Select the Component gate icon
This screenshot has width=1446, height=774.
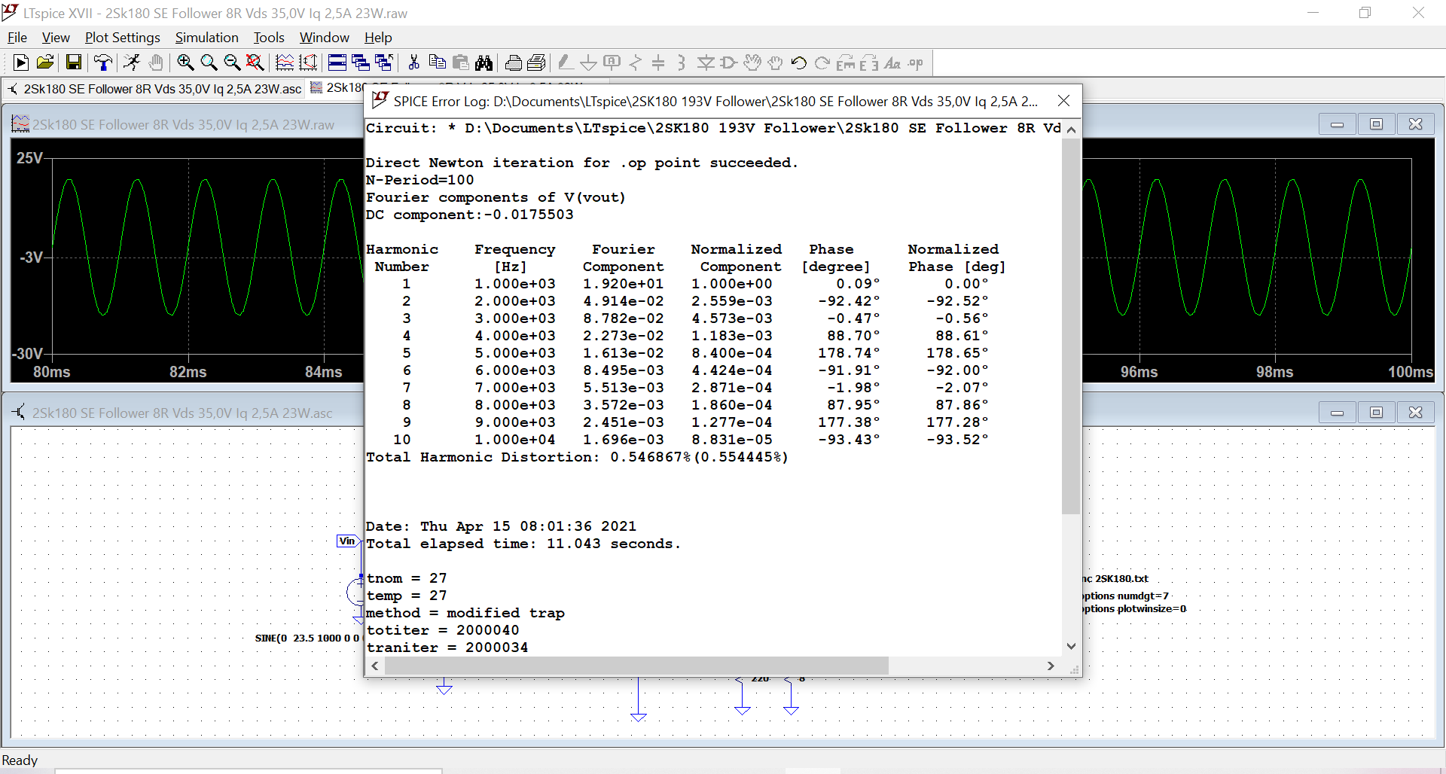(729, 63)
